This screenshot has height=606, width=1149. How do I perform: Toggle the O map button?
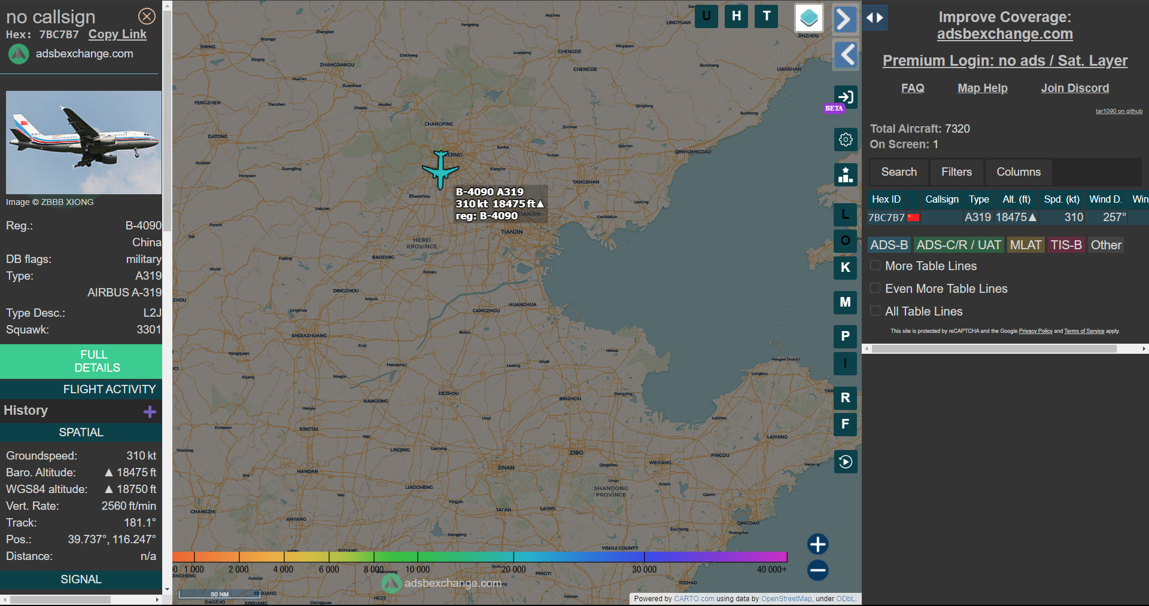845,241
